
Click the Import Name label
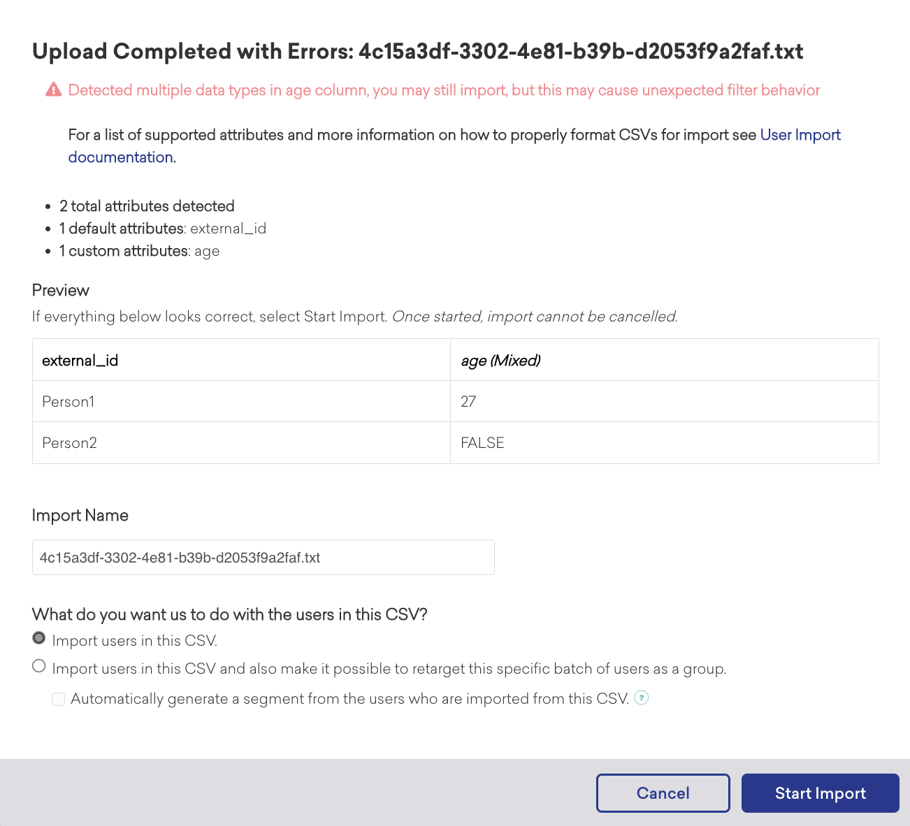[x=80, y=515]
